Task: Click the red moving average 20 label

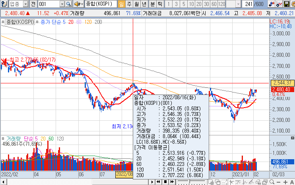Action: pos(71,22)
